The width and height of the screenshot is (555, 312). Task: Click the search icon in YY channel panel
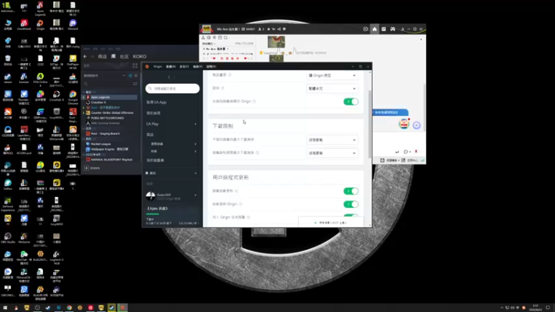click(x=225, y=37)
